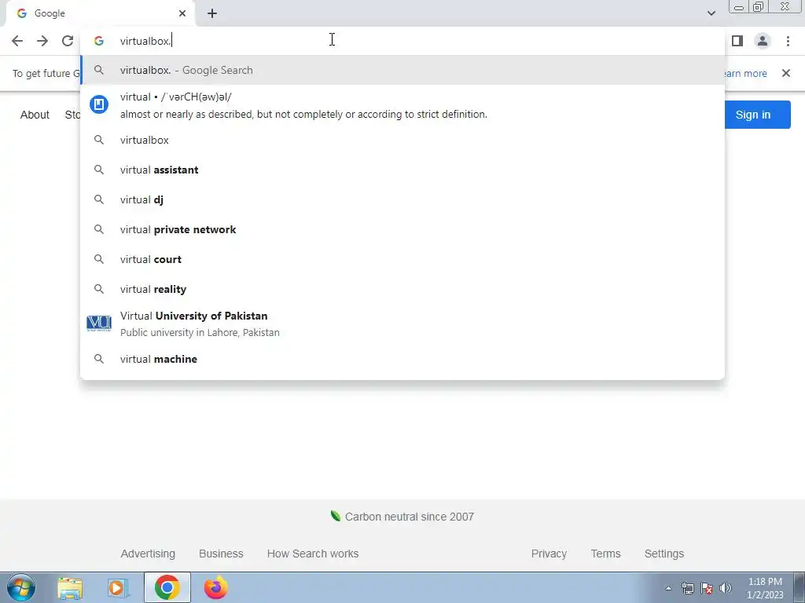Screen dimensions: 805x603
Task: Open the Privacy footer link
Action: click(x=549, y=554)
